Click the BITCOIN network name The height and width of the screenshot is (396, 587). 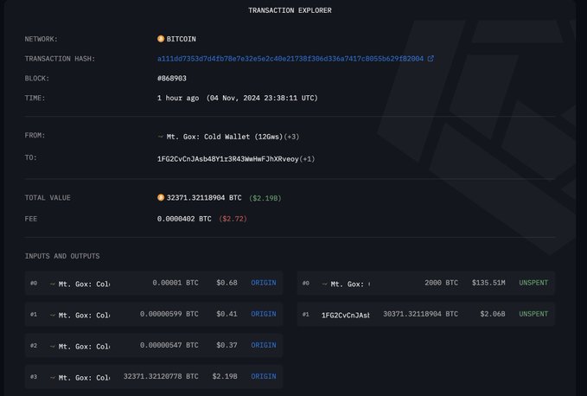click(182, 39)
